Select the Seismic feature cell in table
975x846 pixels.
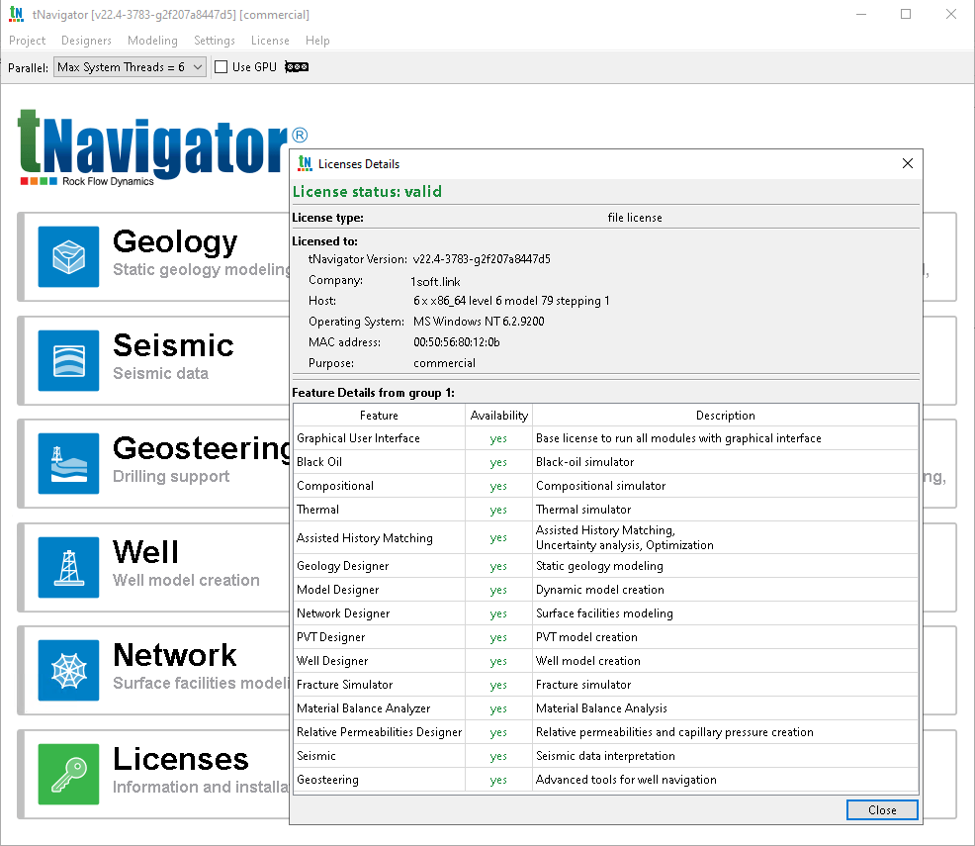pyautogui.click(x=380, y=756)
